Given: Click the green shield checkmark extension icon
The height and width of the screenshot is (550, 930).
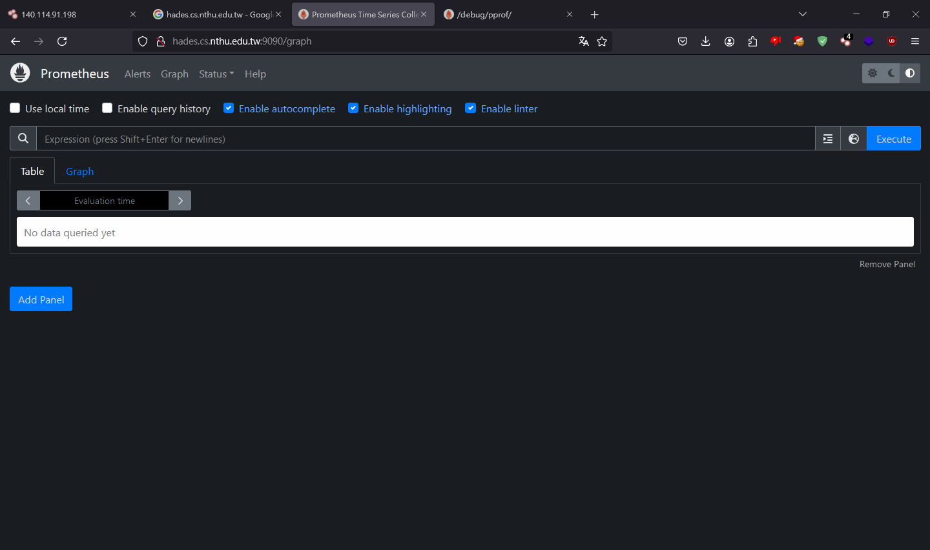Looking at the screenshot, I should (x=822, y=41).
